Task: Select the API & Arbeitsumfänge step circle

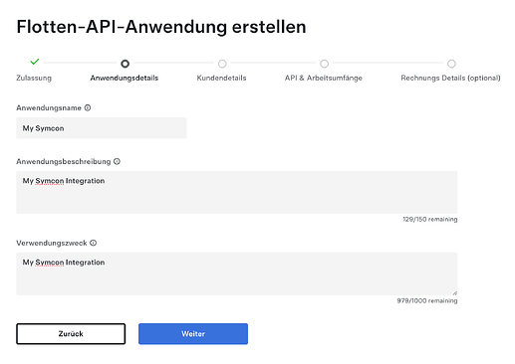Action: pyautogui.click(x=324, y=64)
